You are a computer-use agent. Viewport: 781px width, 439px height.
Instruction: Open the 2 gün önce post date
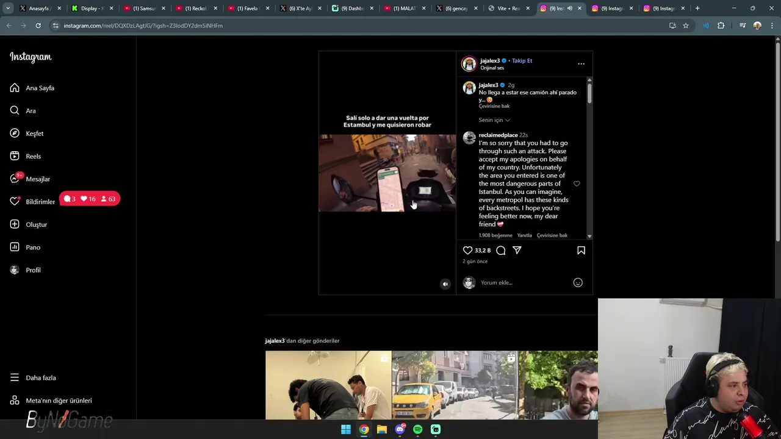tap(475, 262)
